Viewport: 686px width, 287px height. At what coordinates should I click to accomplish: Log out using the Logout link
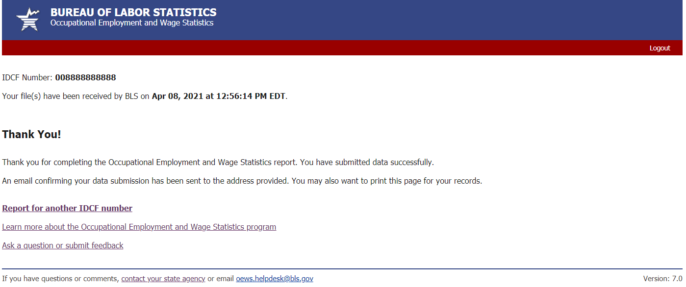point(660,48)
